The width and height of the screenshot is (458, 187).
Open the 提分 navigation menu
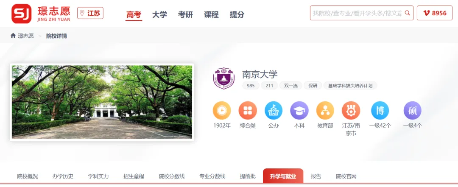[x=237, y=14]
